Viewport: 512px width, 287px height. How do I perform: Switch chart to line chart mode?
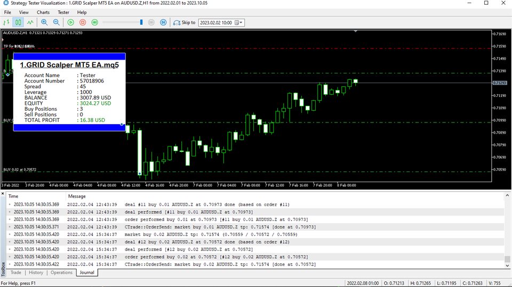pos(30,22)
